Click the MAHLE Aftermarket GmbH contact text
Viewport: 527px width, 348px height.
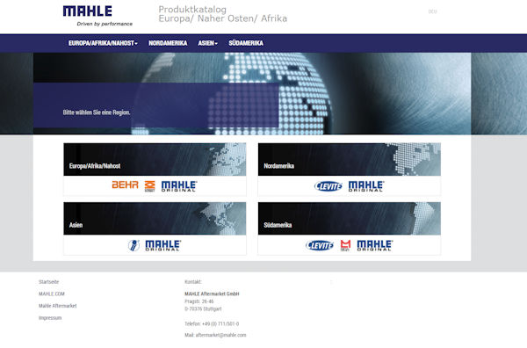pos(212,294)
